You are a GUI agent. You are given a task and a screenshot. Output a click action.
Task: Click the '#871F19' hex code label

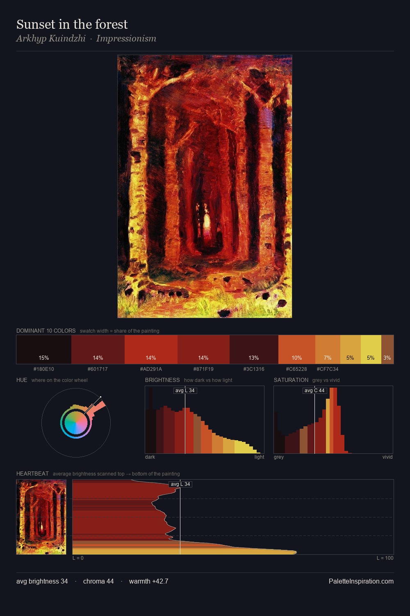pos(203,369)
